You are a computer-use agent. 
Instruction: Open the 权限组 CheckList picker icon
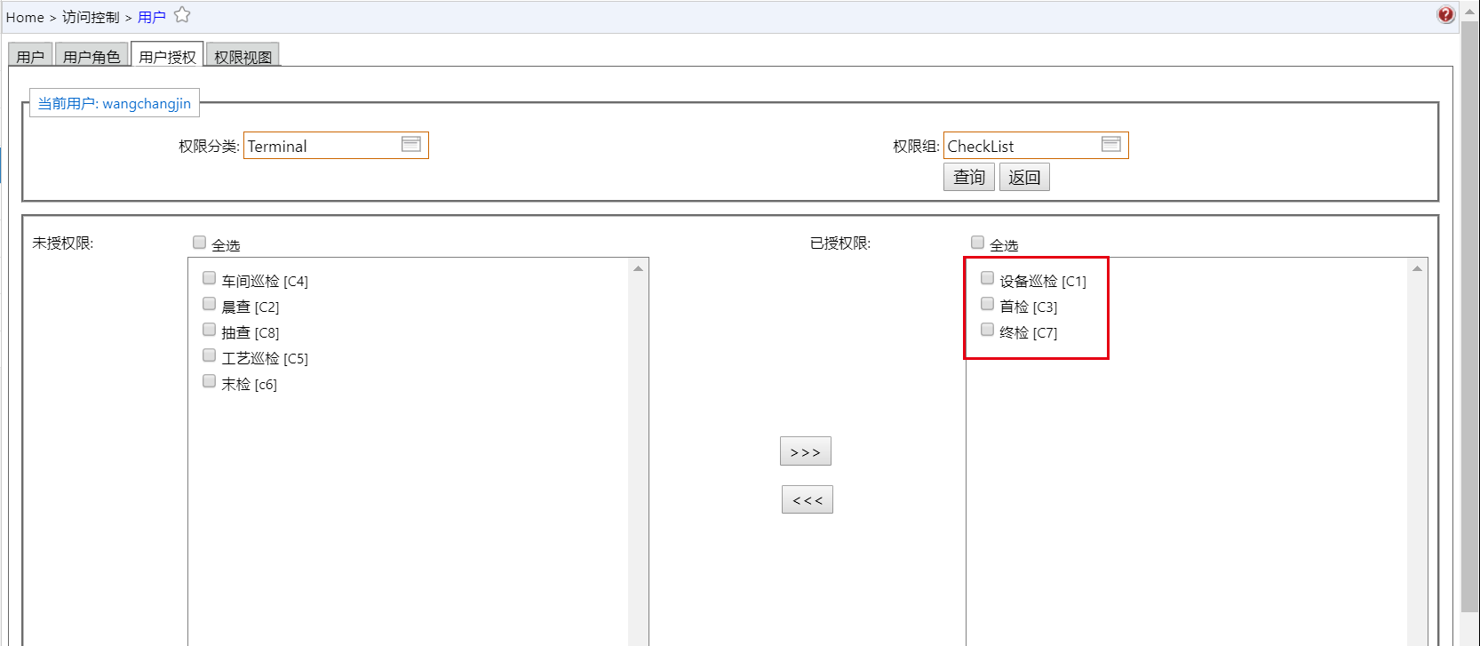pyautogui.click(x=1110, y=145)
